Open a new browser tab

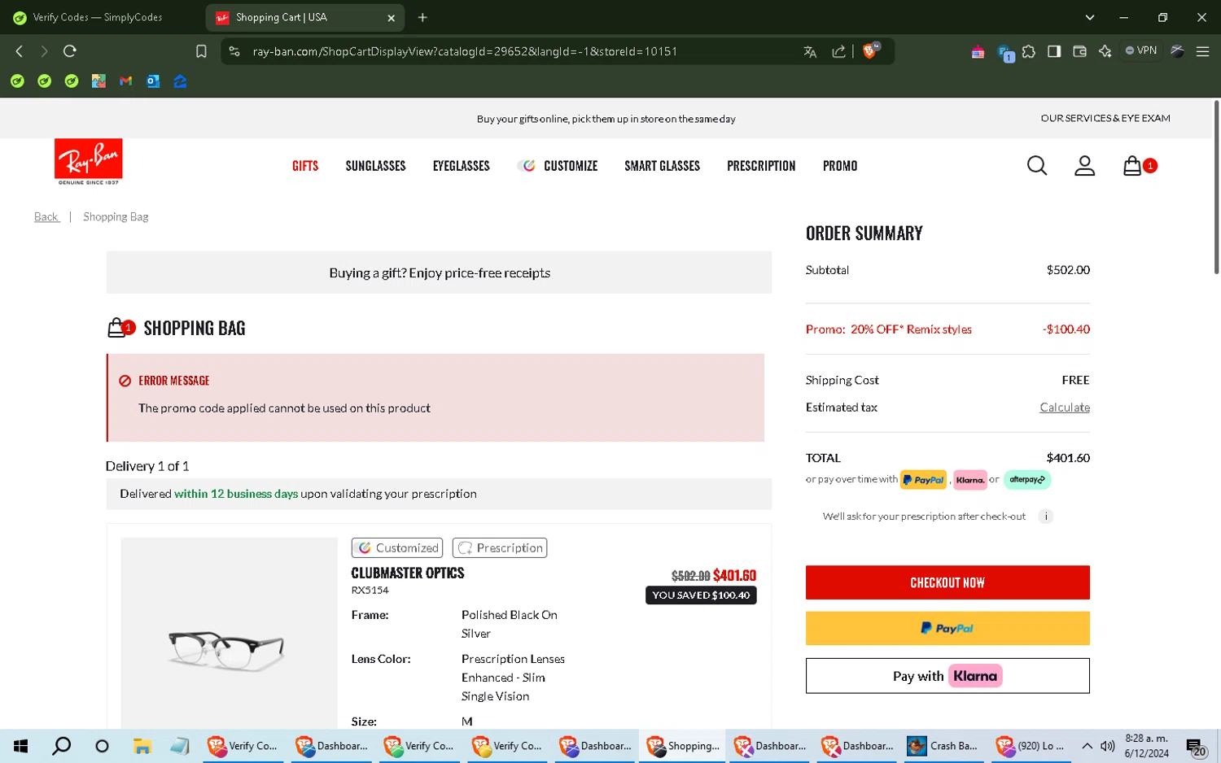tap(422, 17)
